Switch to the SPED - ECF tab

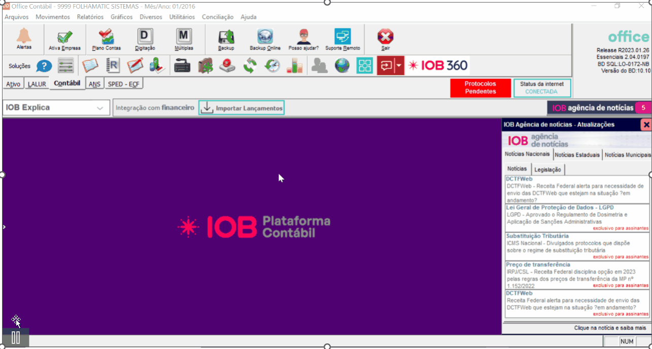pyautogui.click(x=123, y=84)
